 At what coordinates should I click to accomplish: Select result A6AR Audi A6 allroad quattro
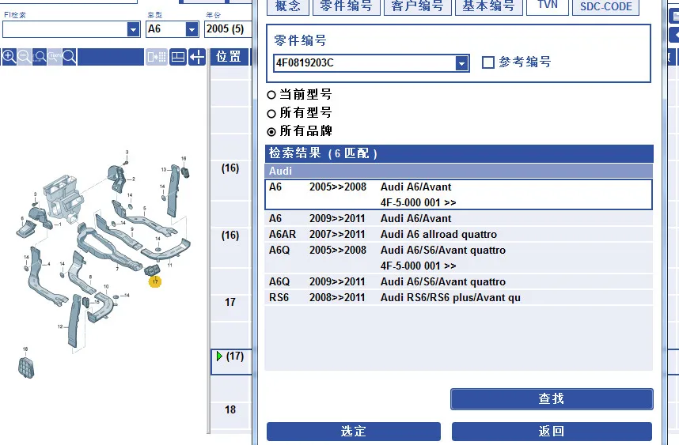458,235
